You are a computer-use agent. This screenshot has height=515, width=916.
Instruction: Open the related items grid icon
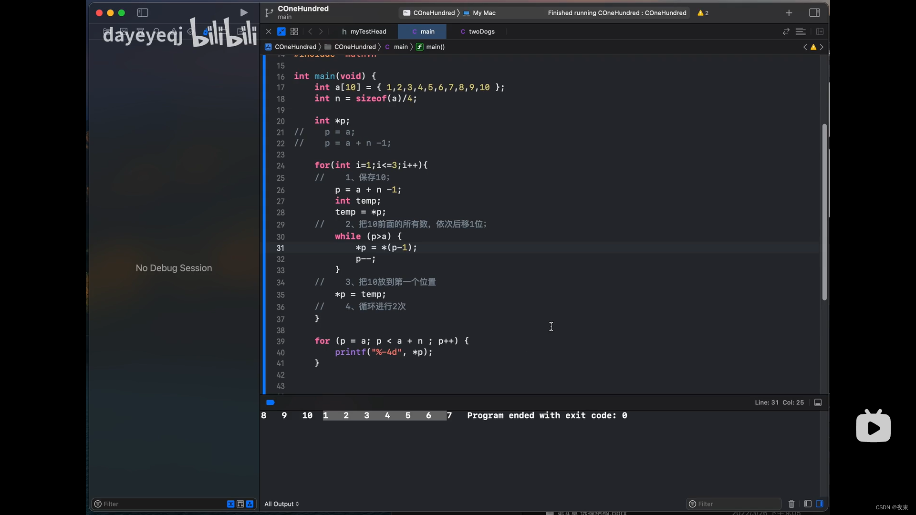point(294,31)
